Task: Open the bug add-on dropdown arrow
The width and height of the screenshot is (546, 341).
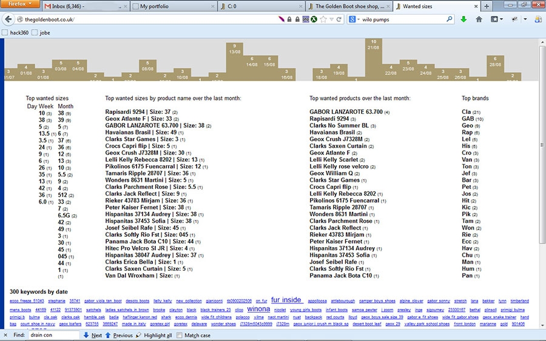Action: pyautogui.click(x=525, y=19)
